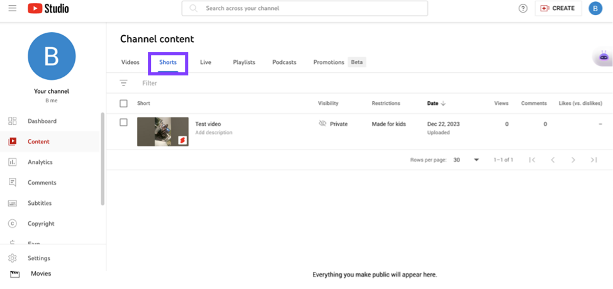
Task: Open Analytics from the sidebar
Action: (x=40, y=162)
